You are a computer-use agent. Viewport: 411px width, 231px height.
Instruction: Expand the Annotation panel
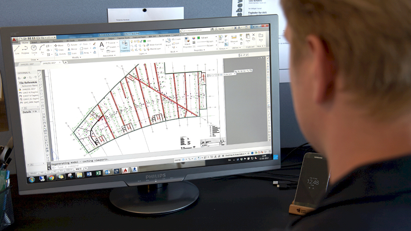109,56
